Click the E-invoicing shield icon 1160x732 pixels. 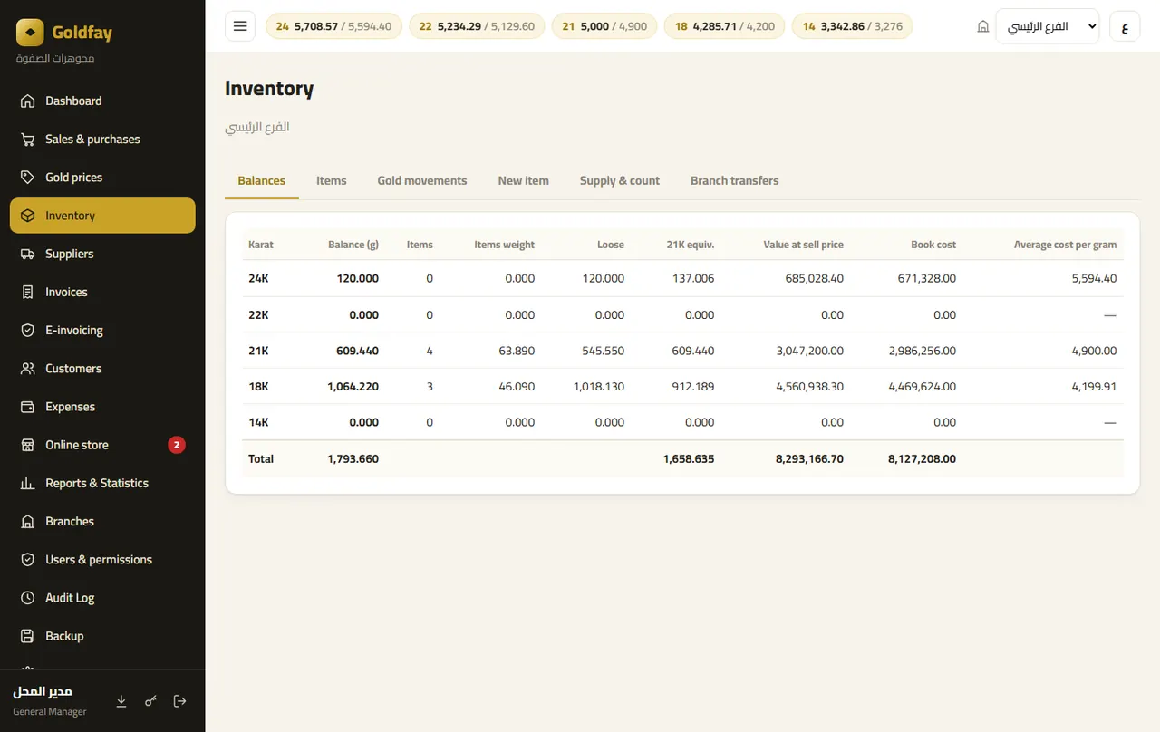(28, 330)
